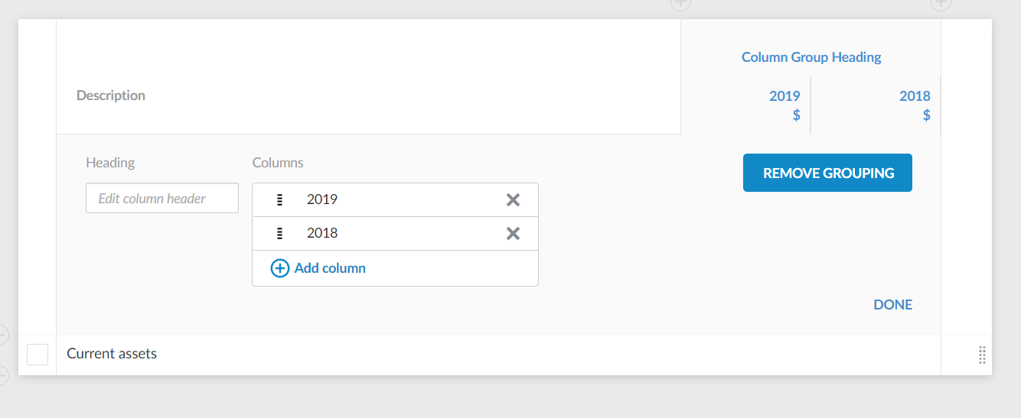Viewport: 1021px width, 418px height.
Task: Select the 2019 column header in the table
Action: tap(785, 96)
